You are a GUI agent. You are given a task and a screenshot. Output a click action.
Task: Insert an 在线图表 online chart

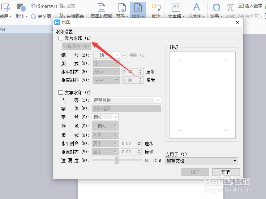click(72, 16)
